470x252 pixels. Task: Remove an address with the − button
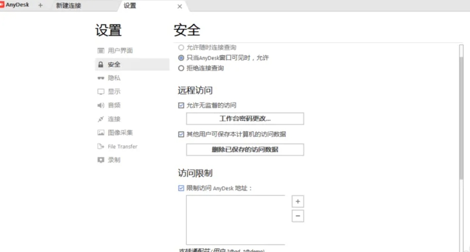pyautogui.click(x=298, y=216)
